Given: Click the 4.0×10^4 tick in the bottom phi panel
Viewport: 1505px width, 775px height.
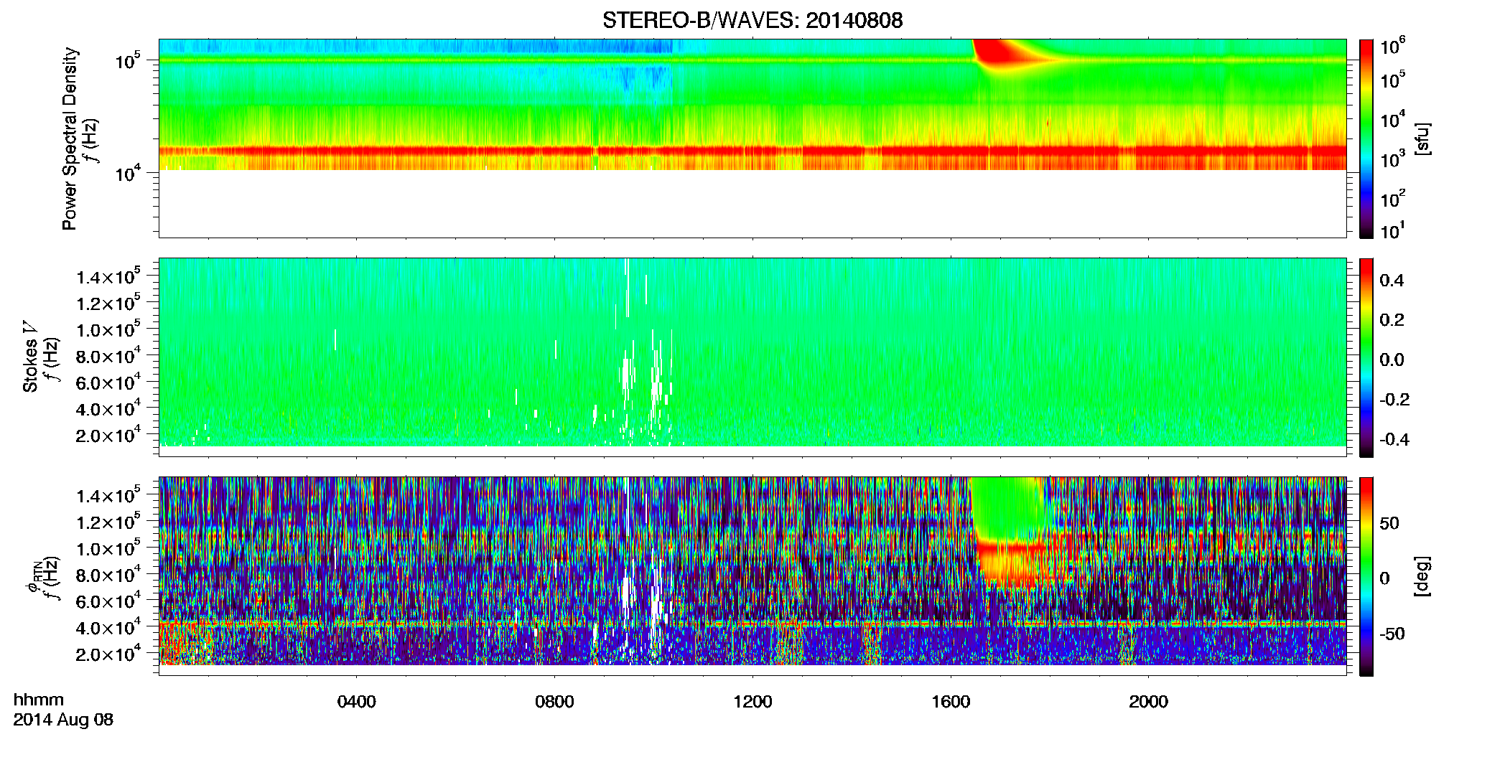Looking at the screenshot, I should pyautogui.click(x=108, y=628).
